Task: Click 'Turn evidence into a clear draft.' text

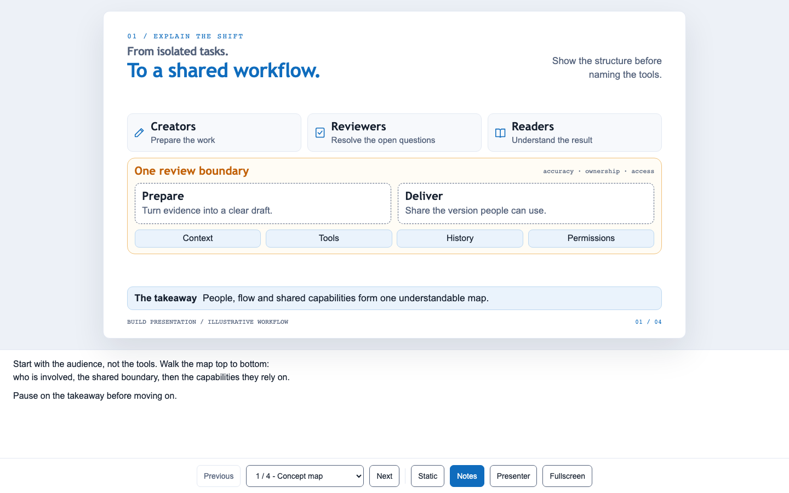Action: tap(207, 211)
